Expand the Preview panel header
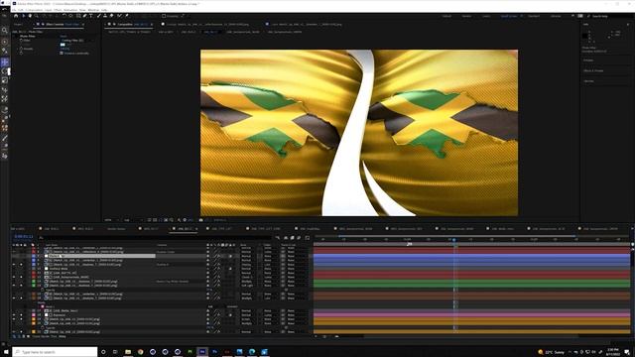 (x=588, y=60)
